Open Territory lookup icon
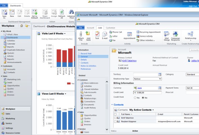This screenshot has width=199, height=135. pyautogui.click(x=160, y=74)
